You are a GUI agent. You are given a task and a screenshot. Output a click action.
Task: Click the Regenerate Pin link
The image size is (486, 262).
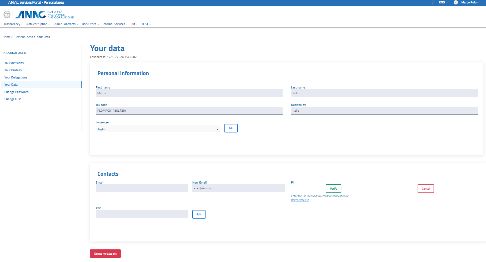(x=300, y=200)
